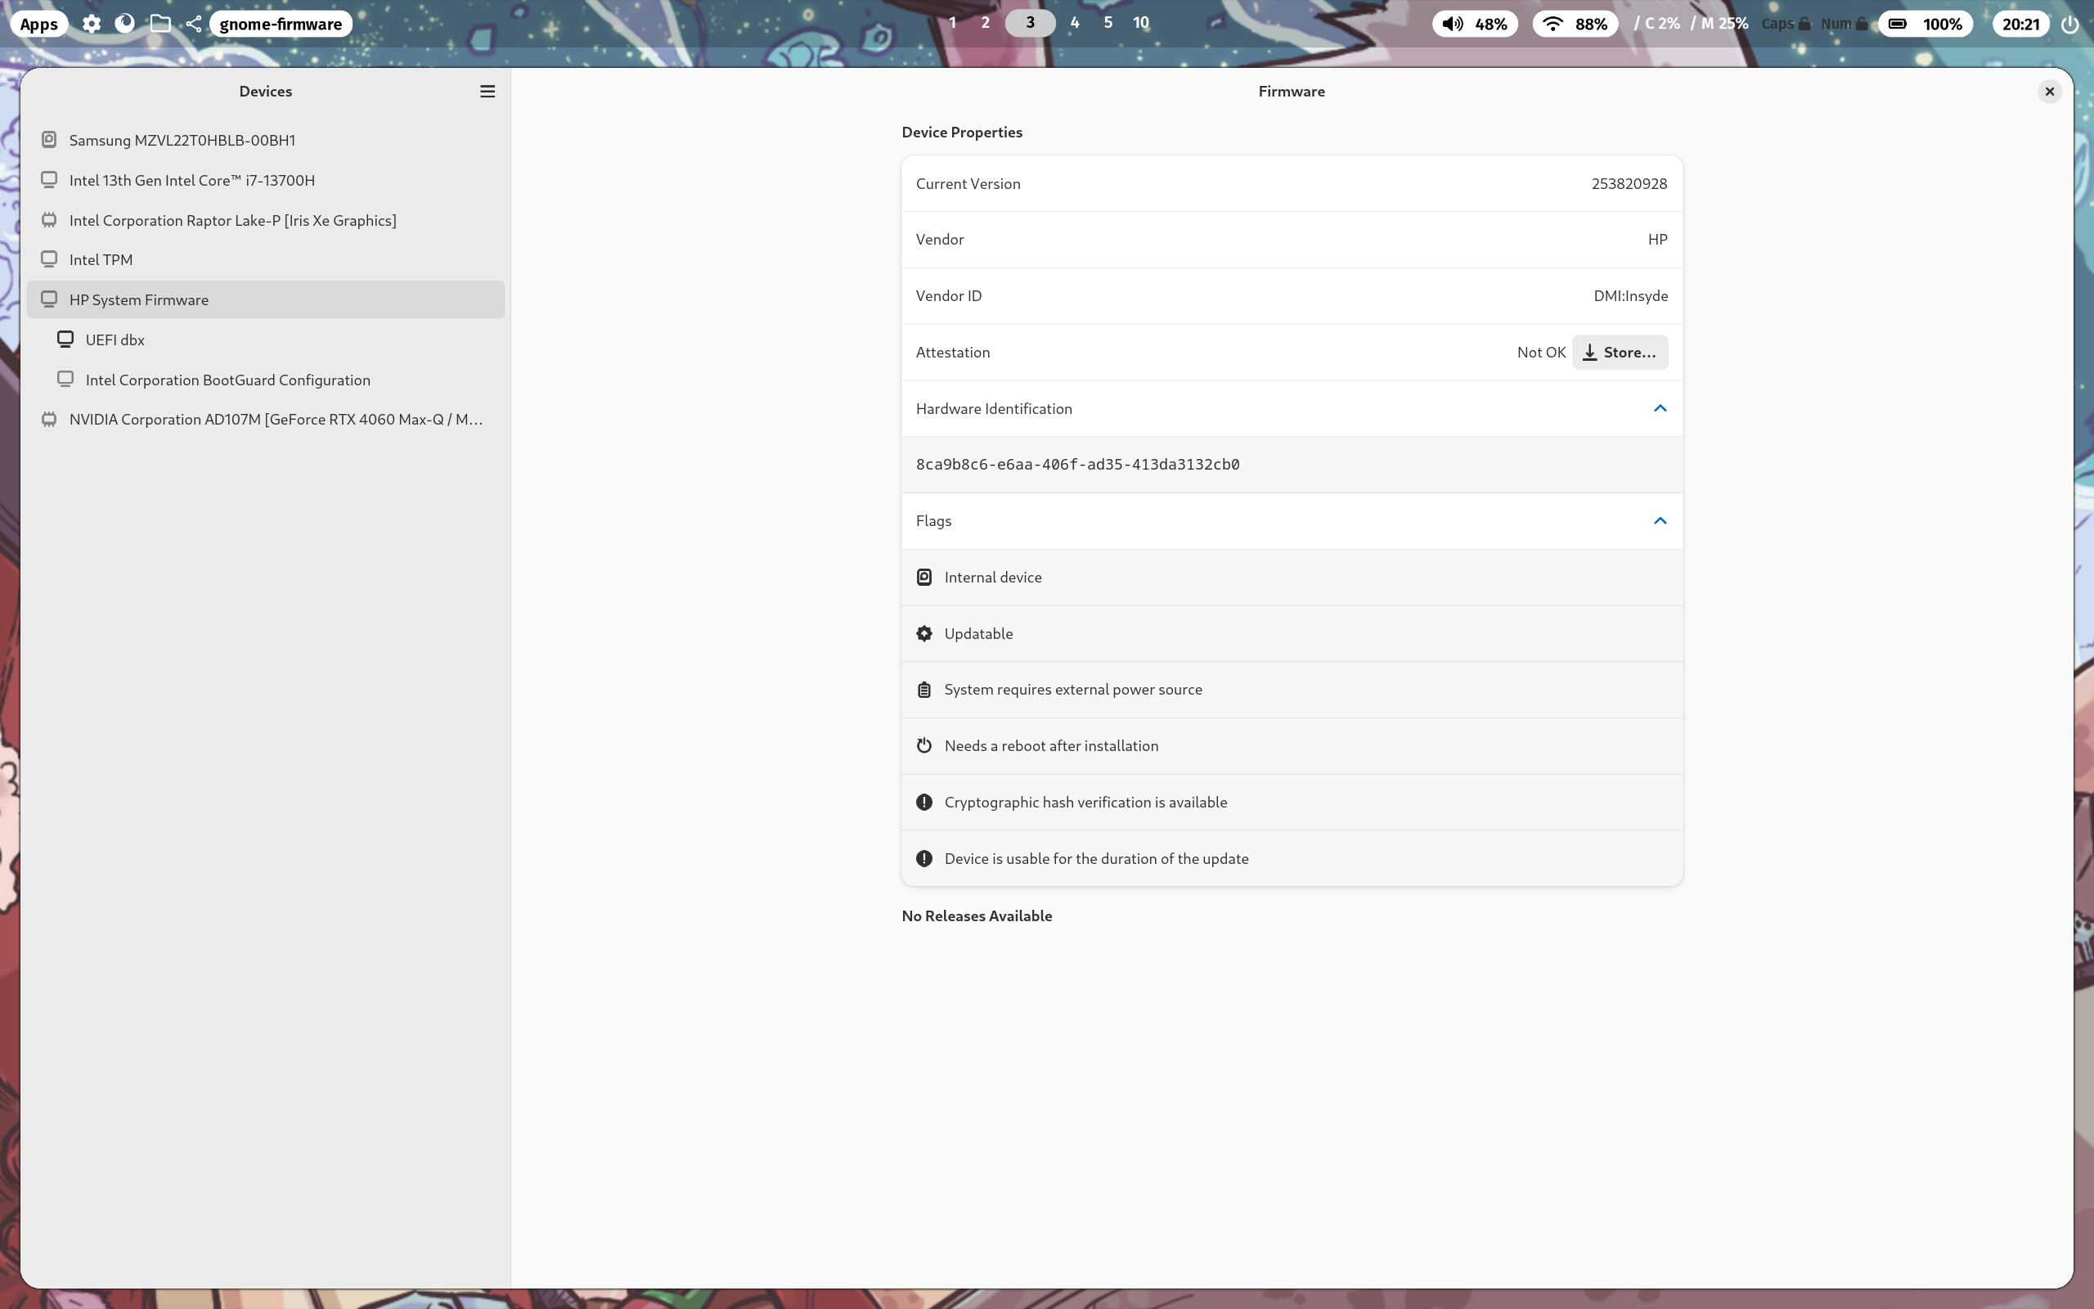The width and height of the screenshot is (2094, 1309).
Task: Select Intel Corporation BootGuard Configuration
Action: [x=227, y=380]
